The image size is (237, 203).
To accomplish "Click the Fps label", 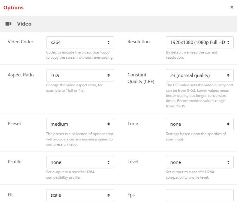I will (x=131, y=195).
